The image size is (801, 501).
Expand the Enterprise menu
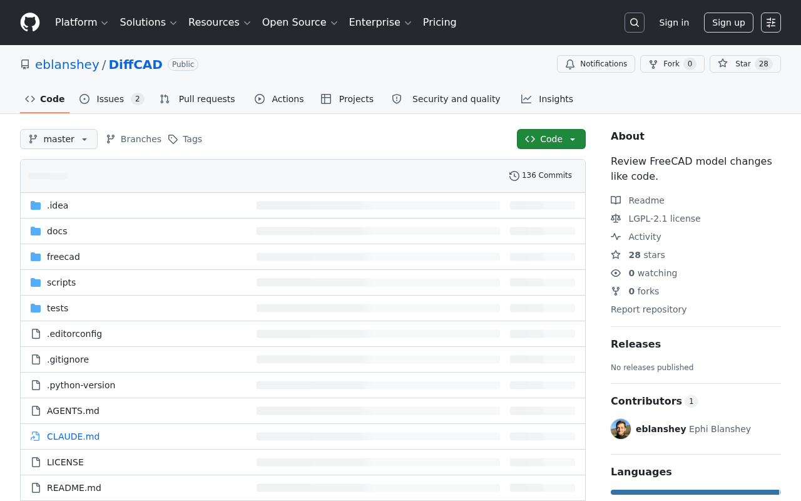click(380, 23)
